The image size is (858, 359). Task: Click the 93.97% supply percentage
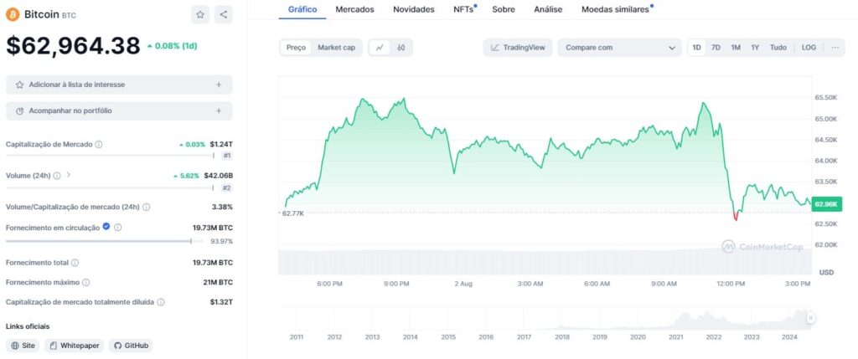tap(221, 241)
